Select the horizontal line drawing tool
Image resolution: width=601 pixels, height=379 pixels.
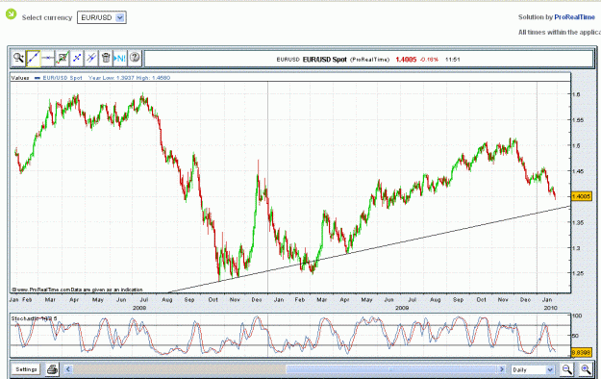click(x=48, y=58)
